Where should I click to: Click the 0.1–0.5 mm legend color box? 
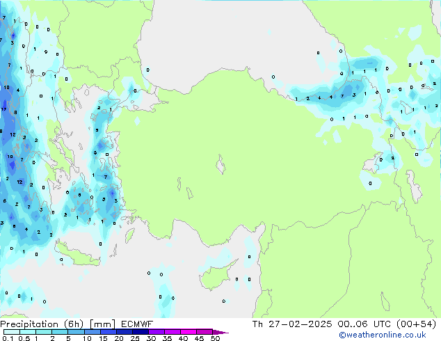(x=12, y=332)
